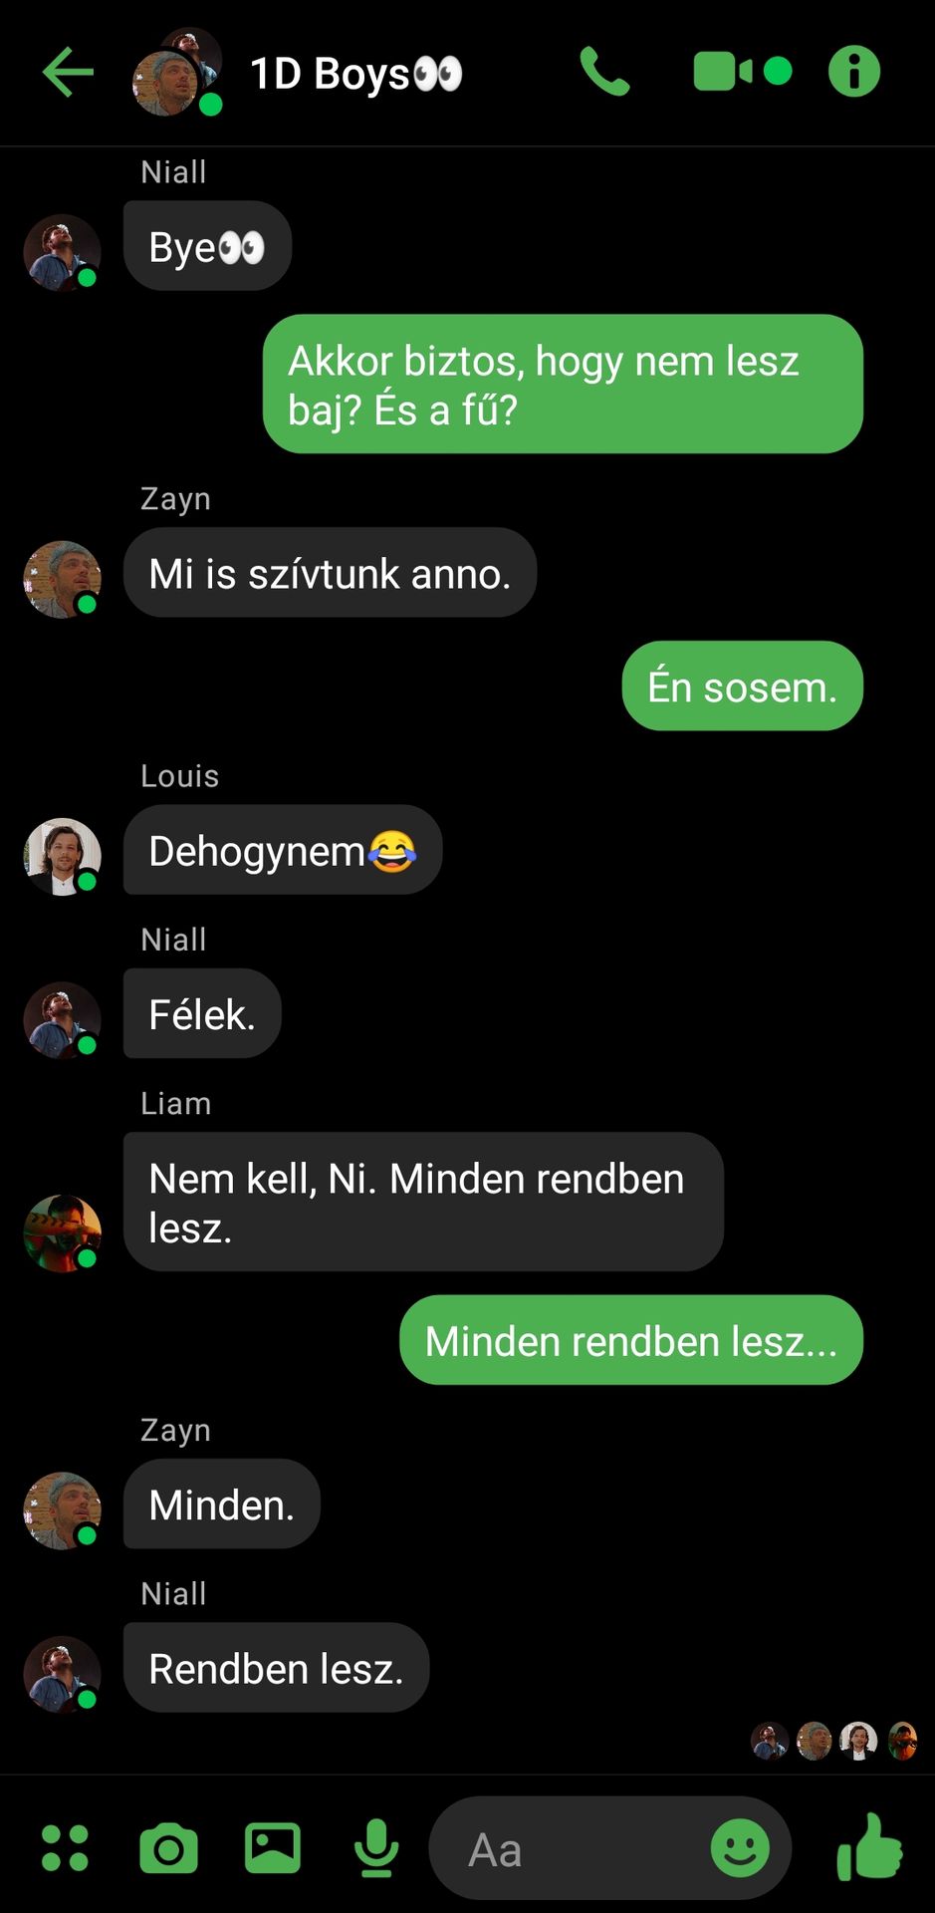Viewport: 935px width, 1913px height.
Task: Open the four-dot more actions menu
Action: tap(65, 1848)
